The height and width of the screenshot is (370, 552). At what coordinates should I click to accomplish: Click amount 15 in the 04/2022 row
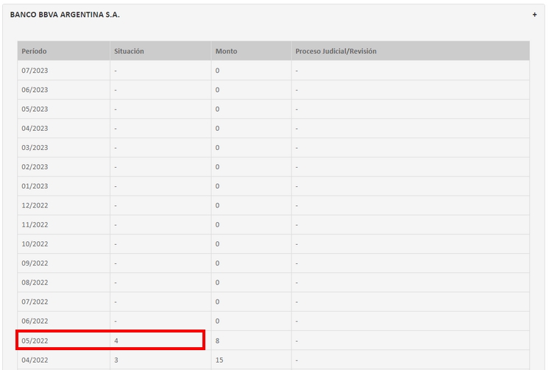click(219, 359)
